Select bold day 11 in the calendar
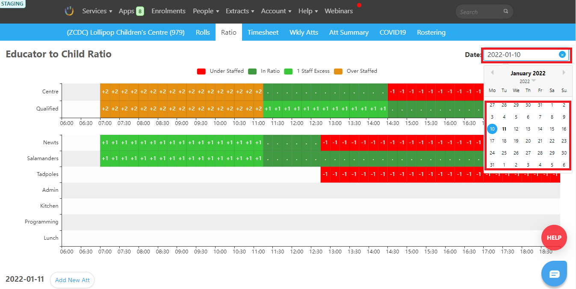This screenshot has width=576, height=289. tap(504, 129)
